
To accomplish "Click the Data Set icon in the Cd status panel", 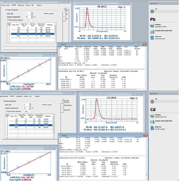I will pyautogui.click(x=152, y=127).
